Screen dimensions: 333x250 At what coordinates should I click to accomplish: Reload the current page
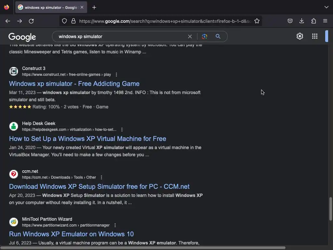(x=31, y=21)
